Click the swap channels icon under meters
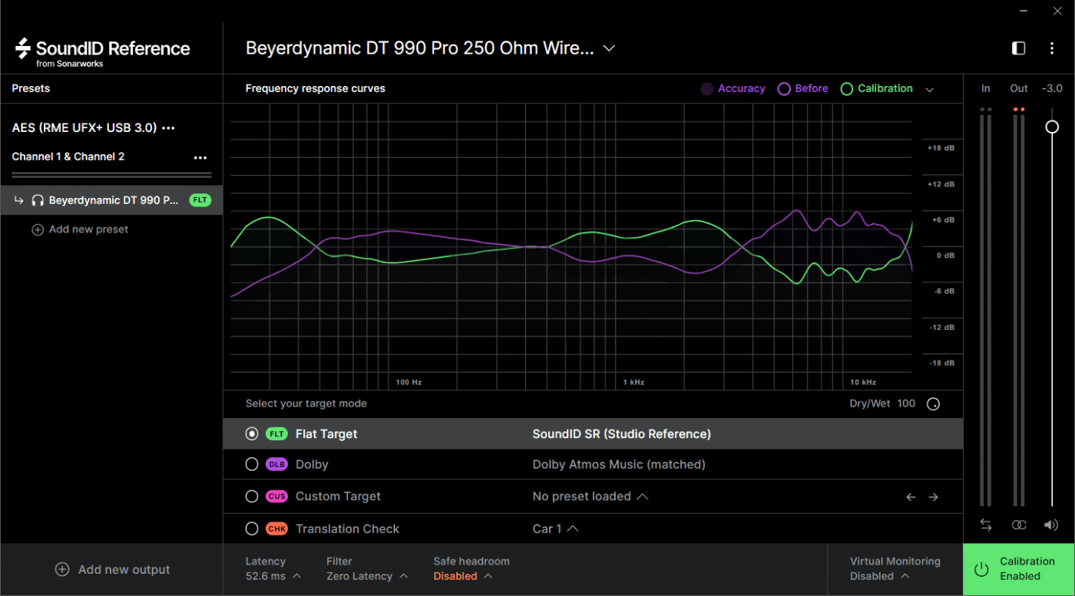This screenshot has height=596, width=1075. click(986, 525)
